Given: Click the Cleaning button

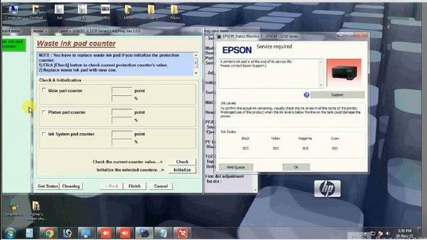Looking at the screenshot, I should 71,186.
